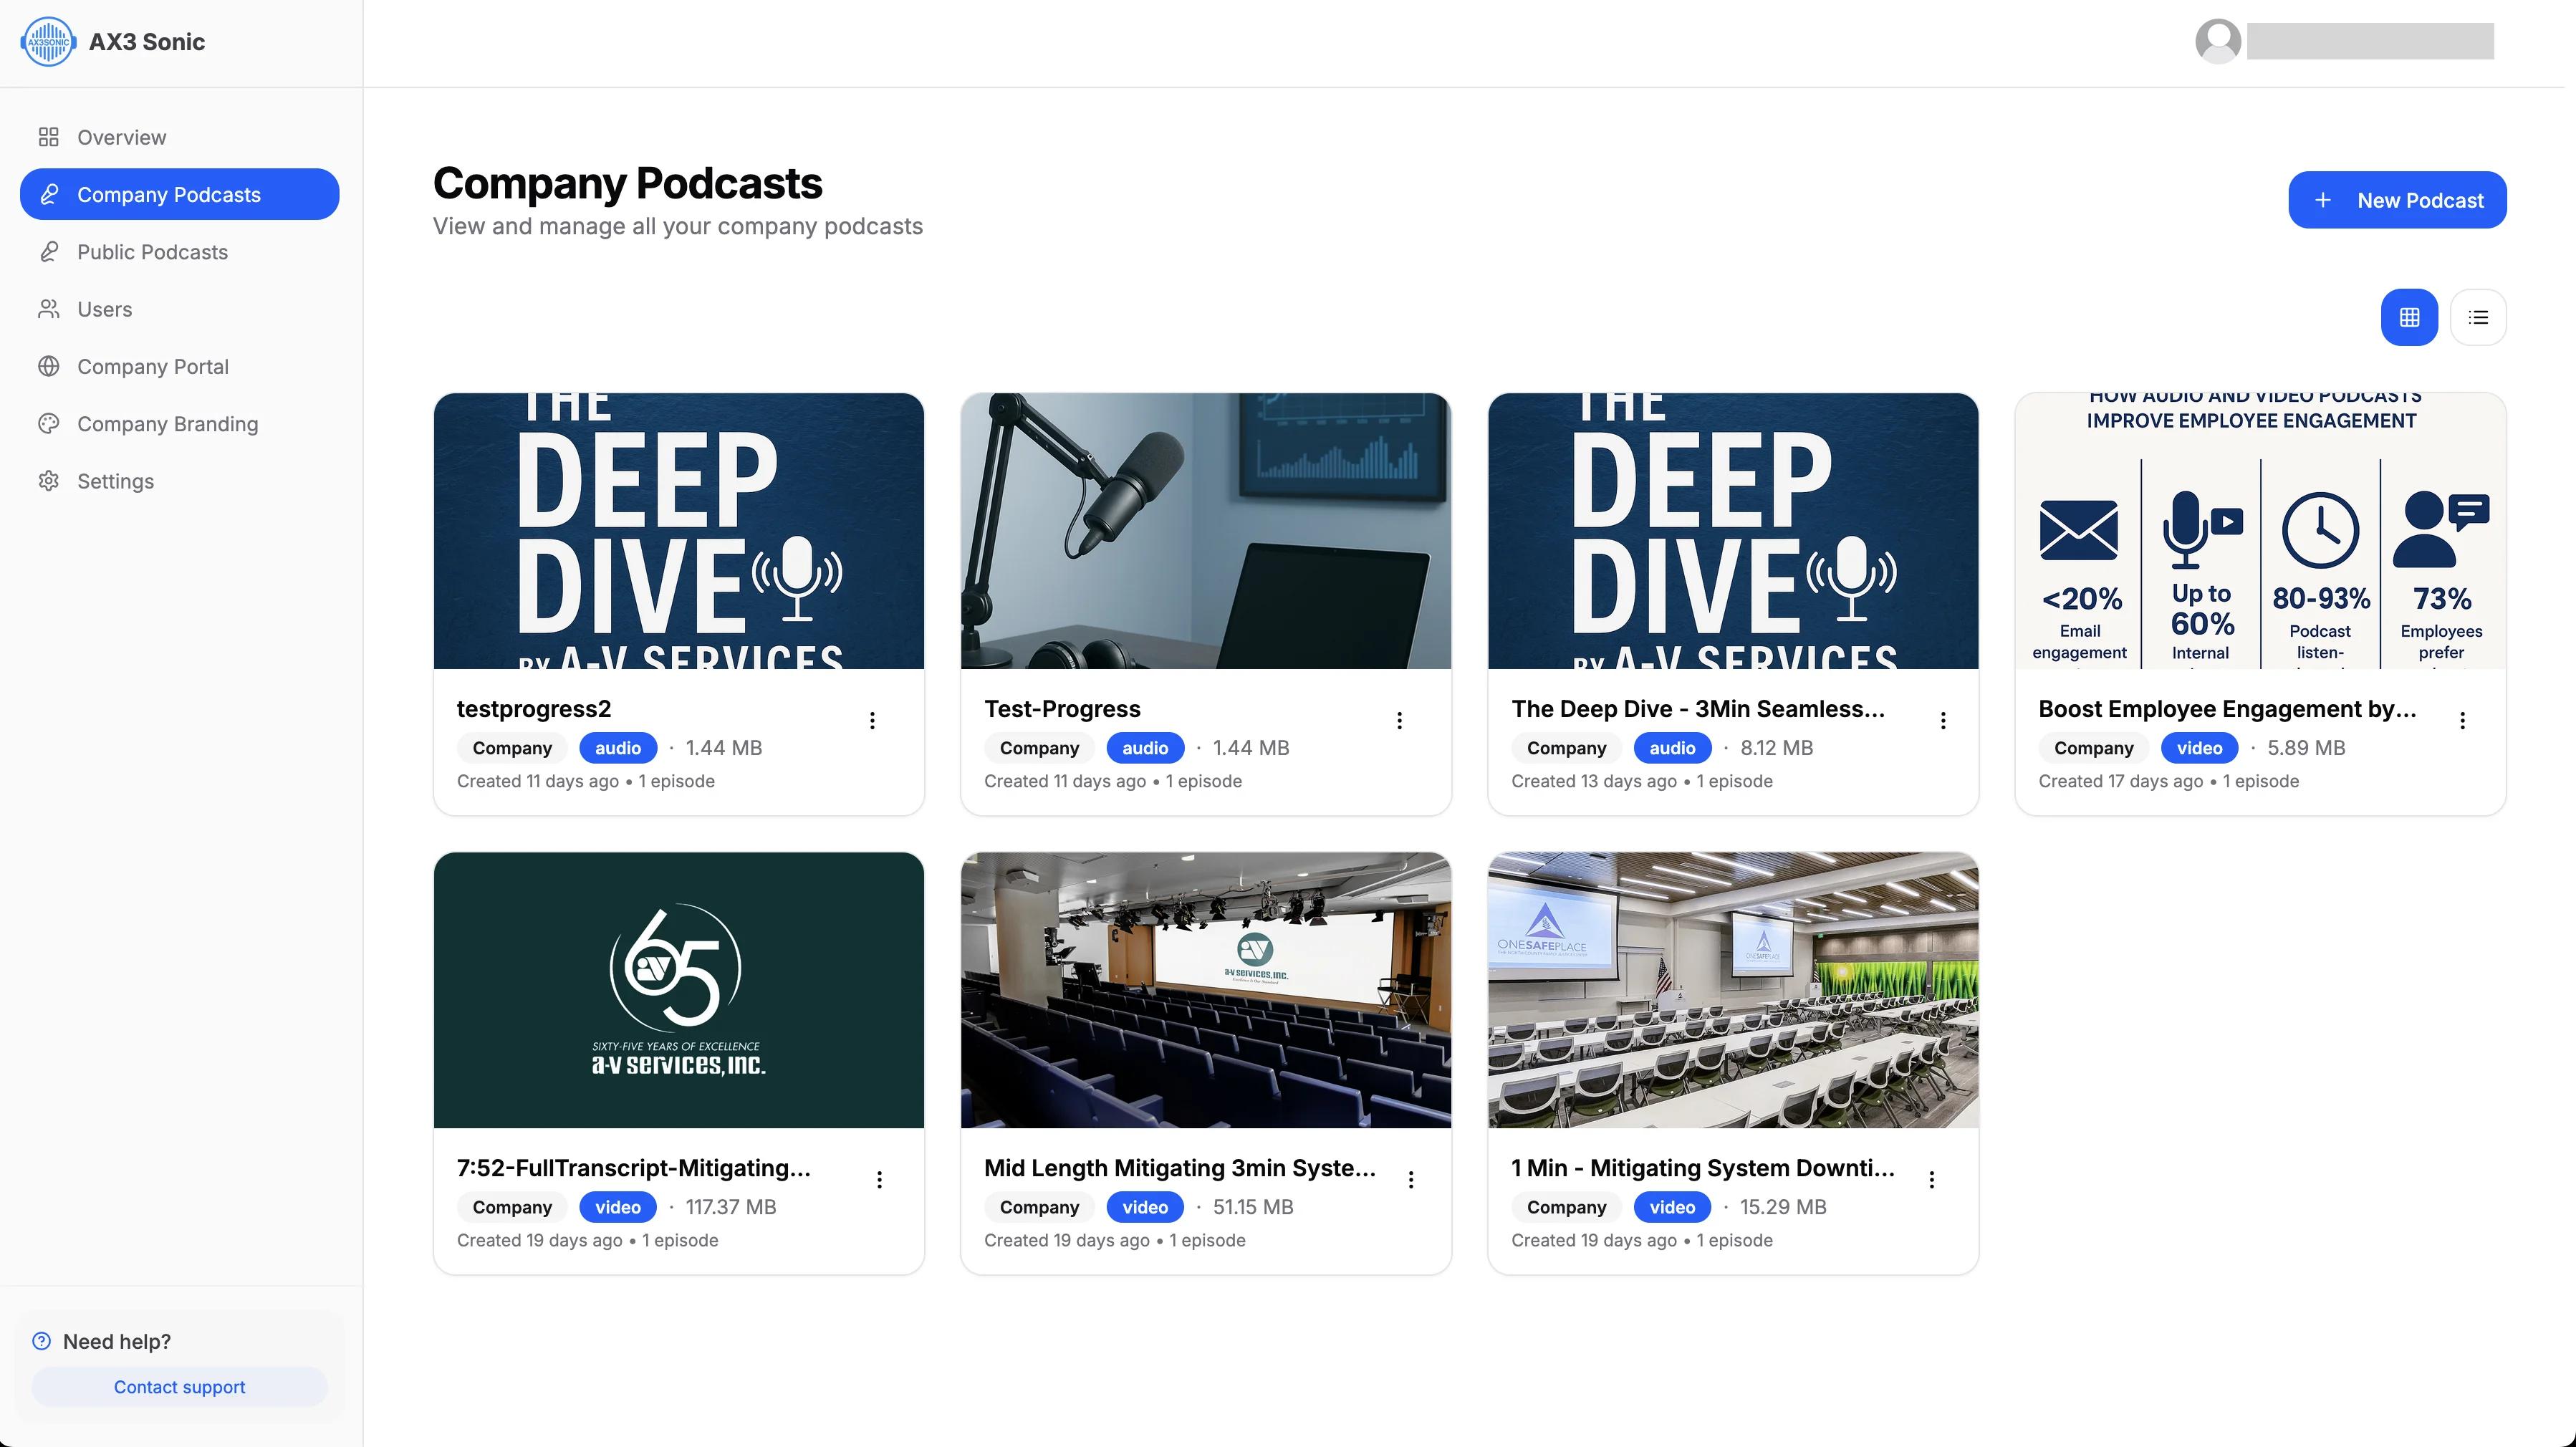Open Users section
Screen dimensions: 2576x1447
tap(179, 309)
